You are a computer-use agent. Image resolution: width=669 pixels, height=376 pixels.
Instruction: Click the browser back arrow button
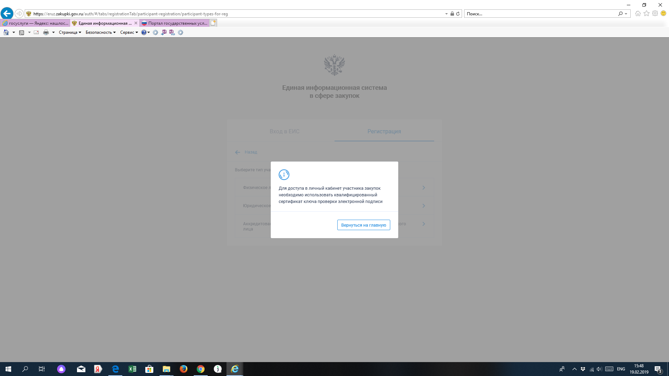coord(7,14)
